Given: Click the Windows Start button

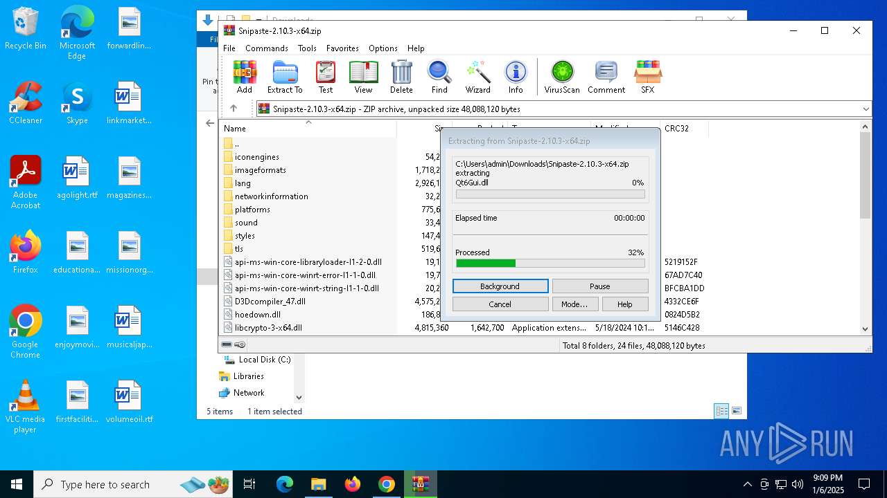Looking at the screenshot, I should pyautogui.click(x=17, y=484).
